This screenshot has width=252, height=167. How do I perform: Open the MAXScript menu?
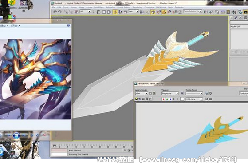click(x=161, y=8)
